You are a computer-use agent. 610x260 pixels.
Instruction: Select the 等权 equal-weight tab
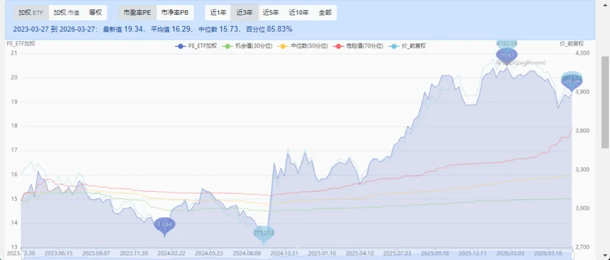[95, 12]
